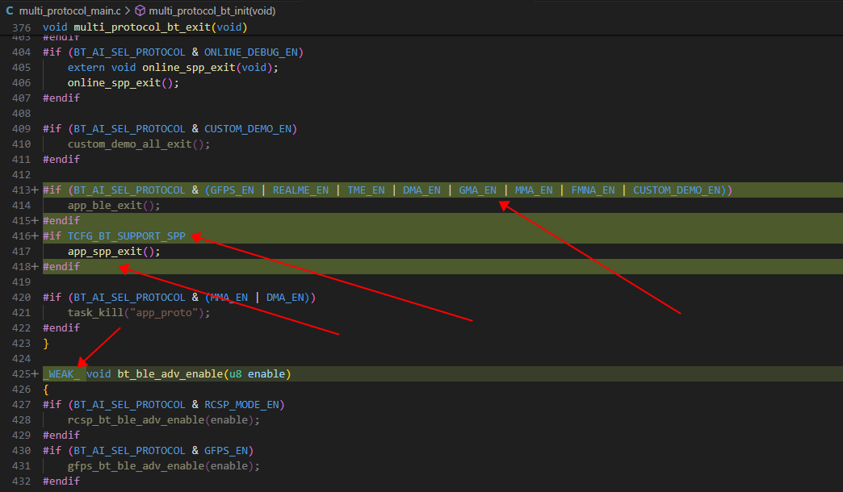Click task_kill("app_proto") statement
Viewport: 843px width, 492px height.
pos(139,313)
